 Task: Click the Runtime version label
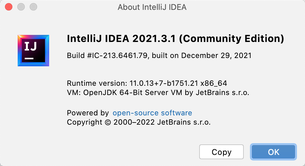(97, 83)
